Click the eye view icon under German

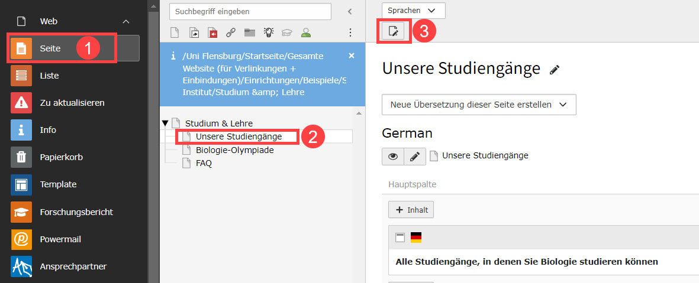393,156
